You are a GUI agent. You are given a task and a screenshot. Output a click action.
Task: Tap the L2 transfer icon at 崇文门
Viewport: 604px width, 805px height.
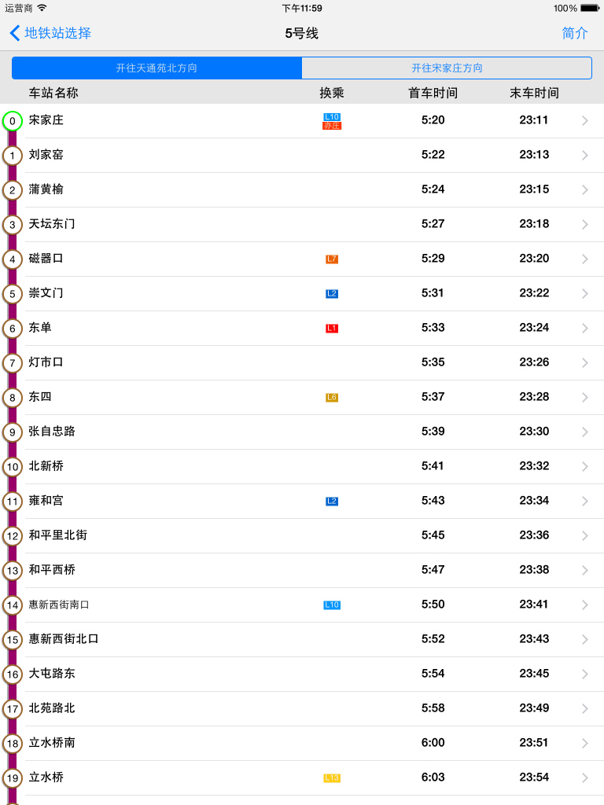332,294
